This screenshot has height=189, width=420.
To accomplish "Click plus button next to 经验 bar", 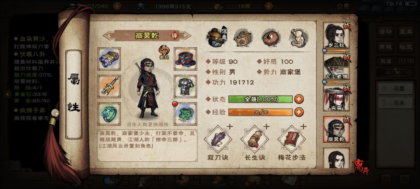I will pyautogui.click(x=299, y=112).
